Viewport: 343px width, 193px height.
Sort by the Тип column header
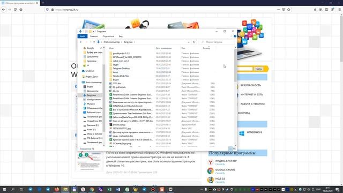[183, 48]
